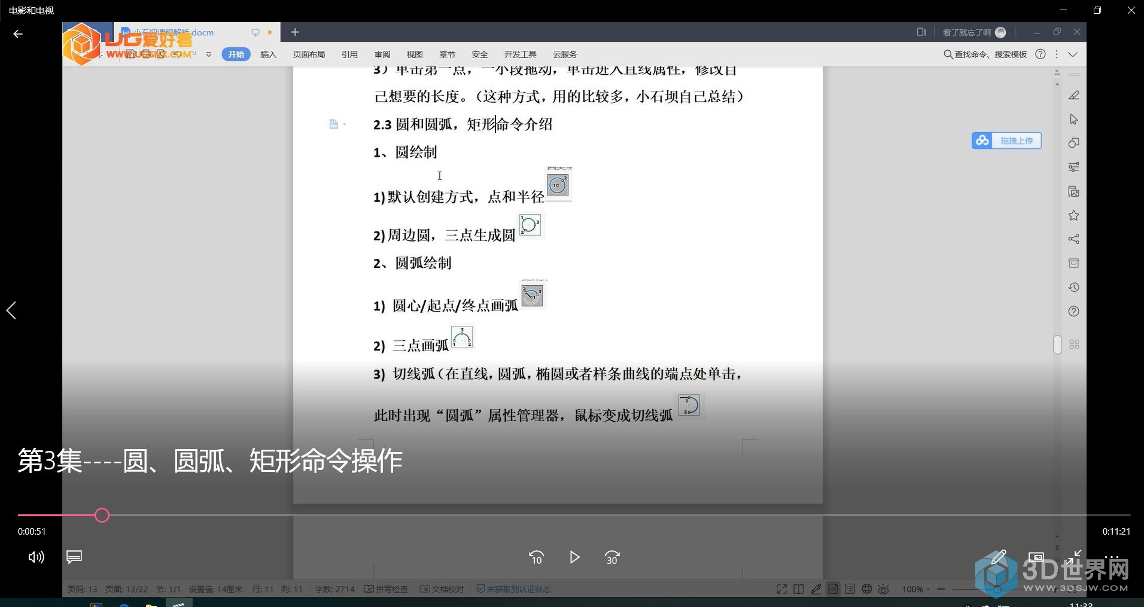
Task: Open the 视图 ribbon tab
Action: (415, 54)
